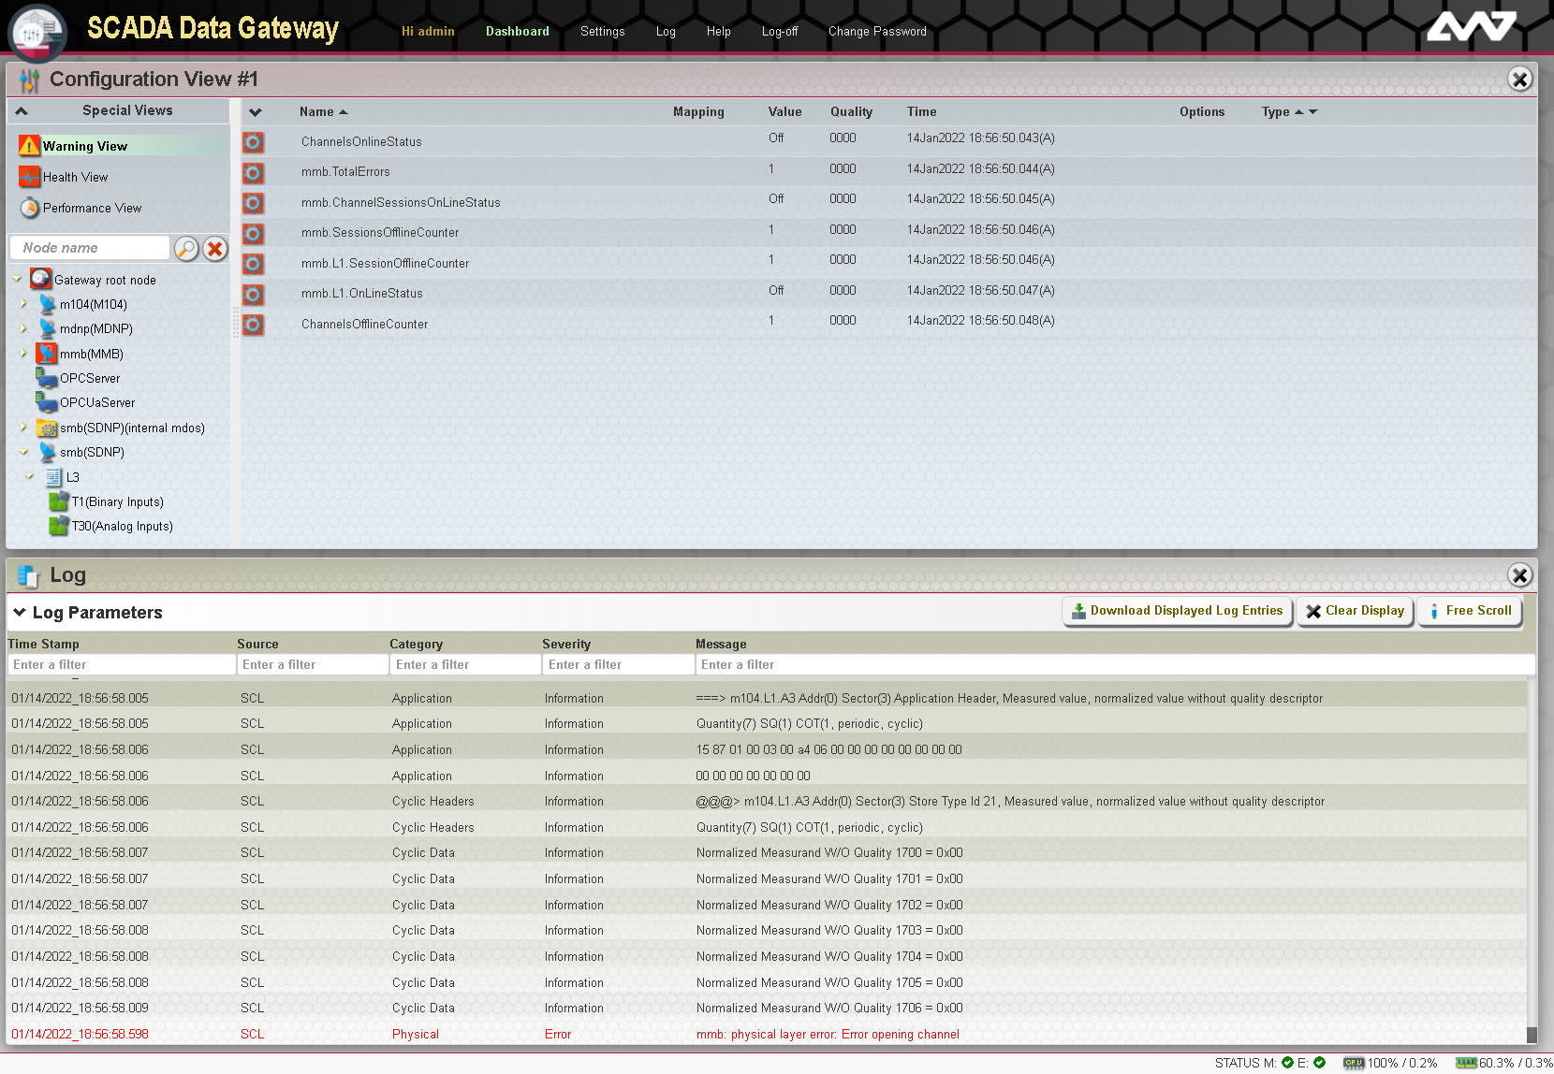Select the OPCUaServer node icon
1554x1074 pixels.
47,402
